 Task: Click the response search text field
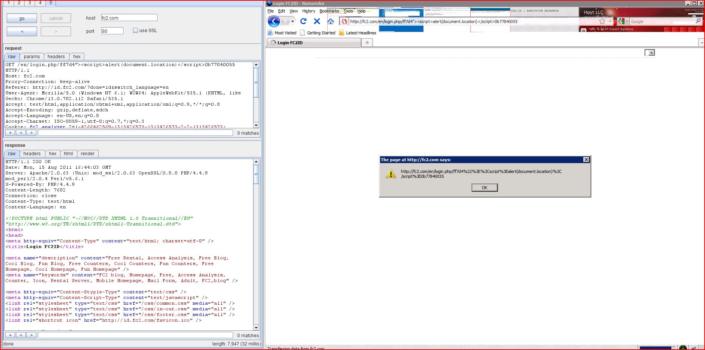(135, 335)
